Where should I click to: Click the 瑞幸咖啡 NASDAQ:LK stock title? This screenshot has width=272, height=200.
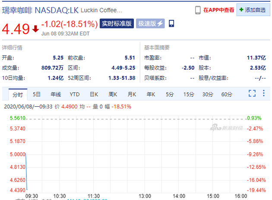pyautogui.click(x=40, y=10)
